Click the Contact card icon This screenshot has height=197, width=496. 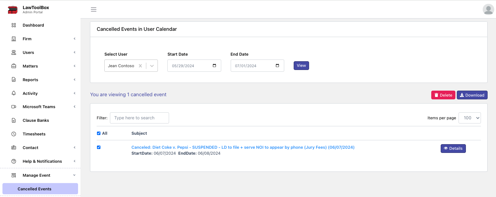(14, 148)
